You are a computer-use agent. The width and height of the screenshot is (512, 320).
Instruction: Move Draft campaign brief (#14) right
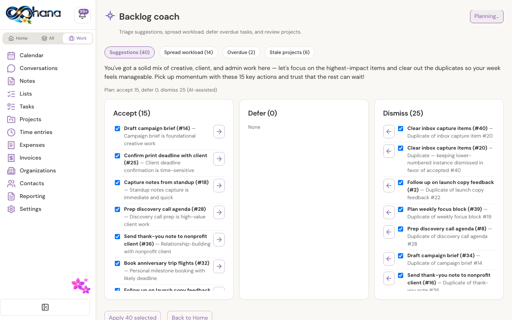pyautogui.click(x=219, y=132)
